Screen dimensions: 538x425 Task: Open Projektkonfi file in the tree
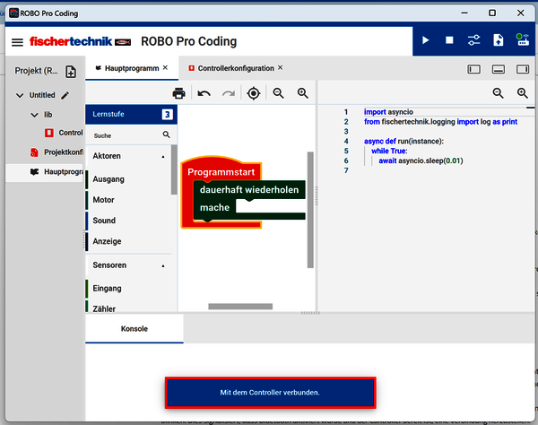pos(56,152)
